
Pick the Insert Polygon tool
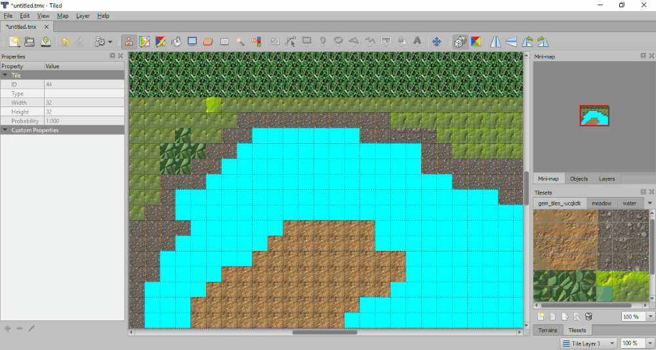(354, 41)
